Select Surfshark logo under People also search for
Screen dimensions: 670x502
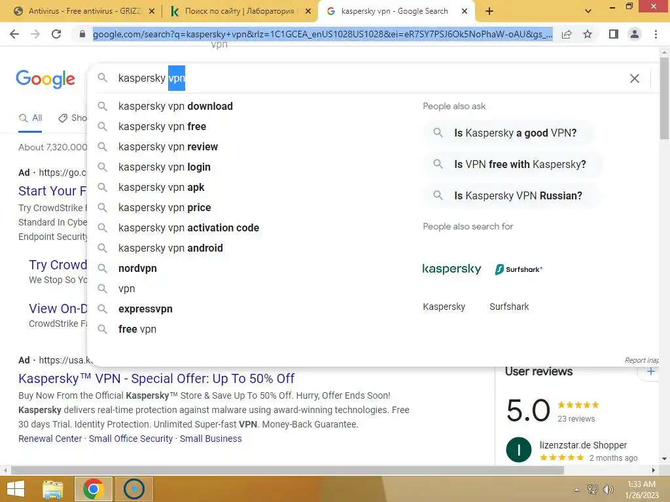tap(518, 269)
